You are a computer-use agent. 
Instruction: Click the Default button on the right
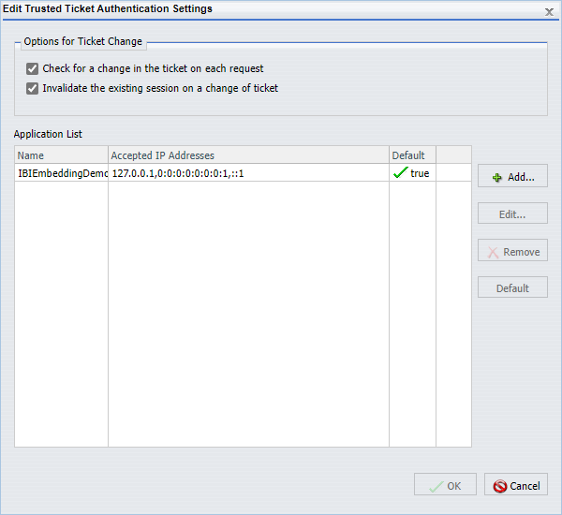[512, 287]
